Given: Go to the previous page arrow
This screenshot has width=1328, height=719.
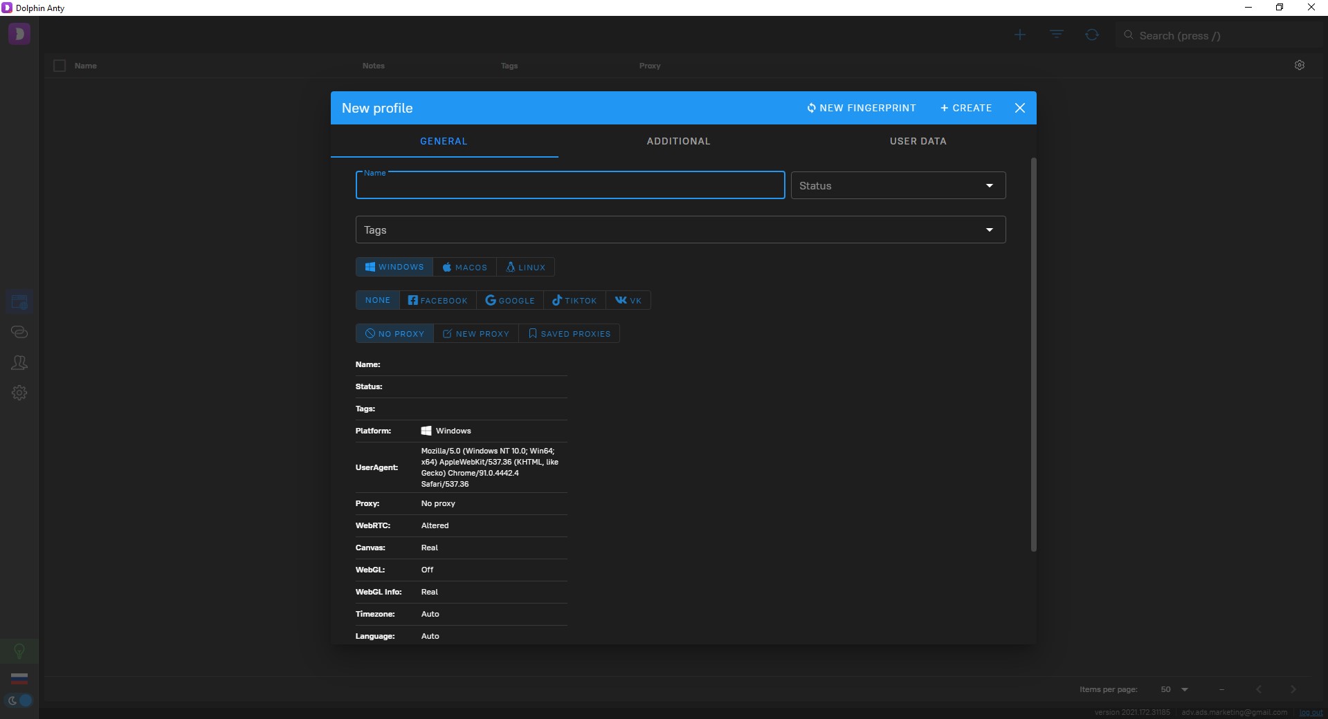Looking at the screenshot, I should click(x=1259, y=689).
